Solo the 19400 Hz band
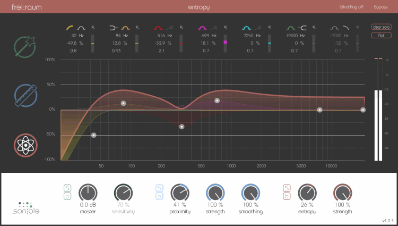The height and width of the screenshot is (226, 398). coord(314,28)
